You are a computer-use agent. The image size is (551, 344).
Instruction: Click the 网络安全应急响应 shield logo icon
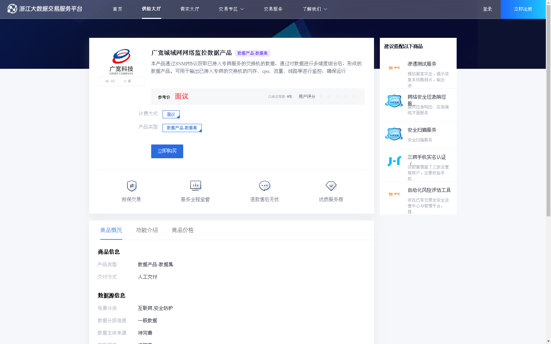pos(394,101)
